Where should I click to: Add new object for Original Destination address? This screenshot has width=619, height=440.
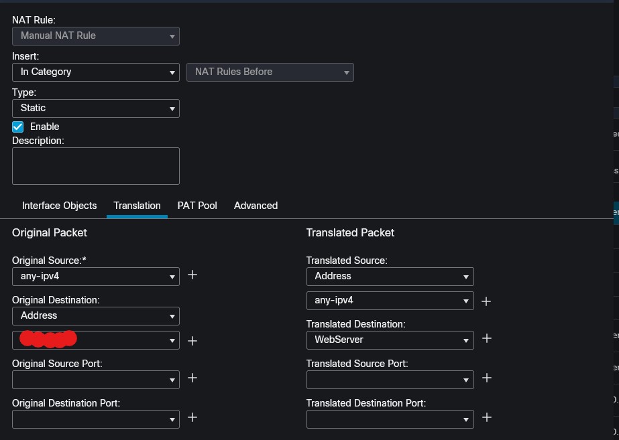[x=192, y=341]
